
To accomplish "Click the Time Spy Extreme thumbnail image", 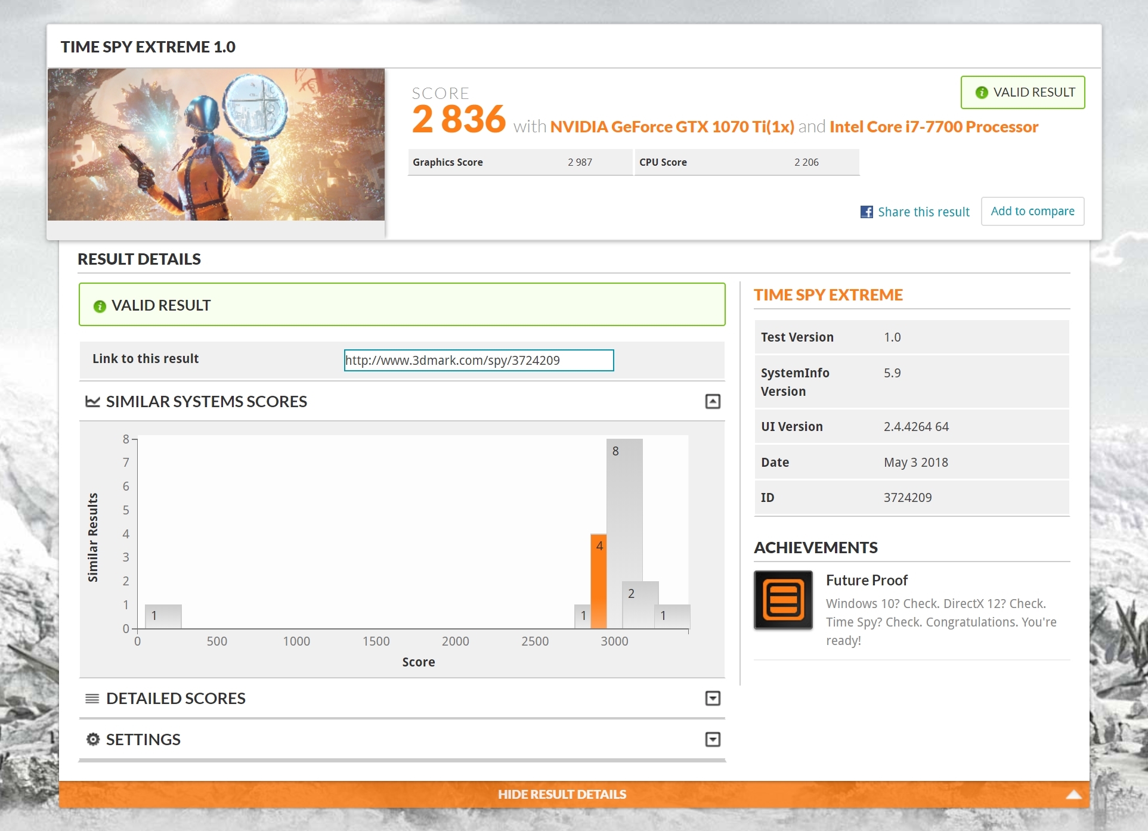I will tap(216, 144).
